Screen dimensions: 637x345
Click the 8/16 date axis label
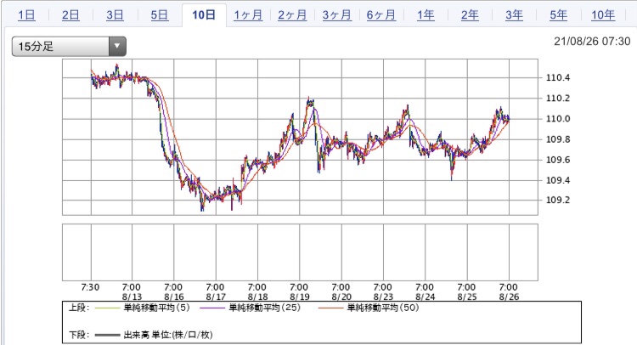(x=173, y=297)
